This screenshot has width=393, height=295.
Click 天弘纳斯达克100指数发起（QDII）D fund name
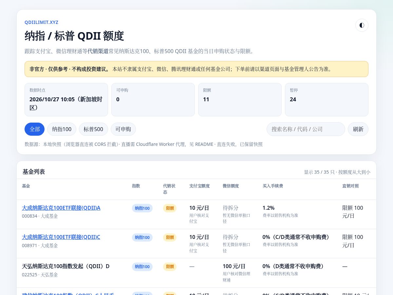66,266
